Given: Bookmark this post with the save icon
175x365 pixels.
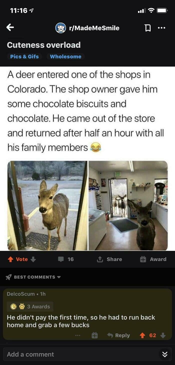Looking at the screenshot, I should [x=148, y=28].
